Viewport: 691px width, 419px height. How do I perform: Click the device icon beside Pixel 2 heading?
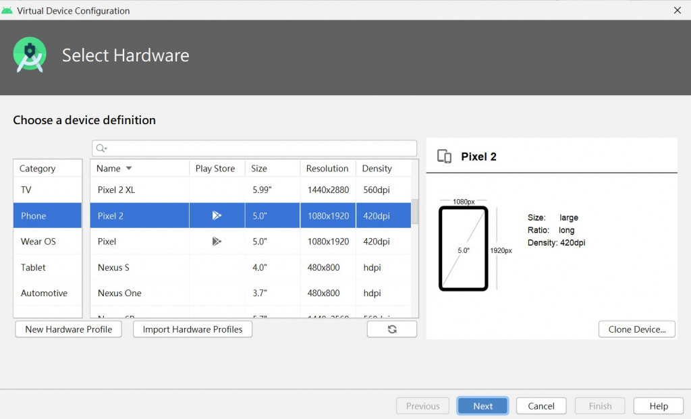[x=444, y=157]
